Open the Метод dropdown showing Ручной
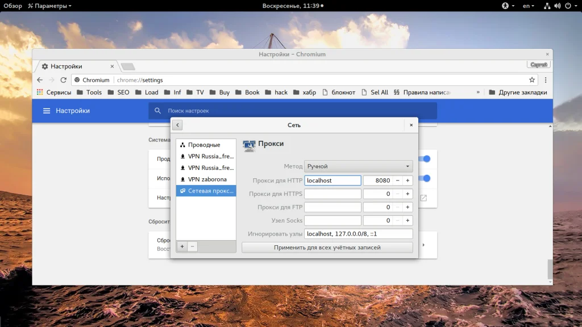582x327 pixels. tap(358, 166)
